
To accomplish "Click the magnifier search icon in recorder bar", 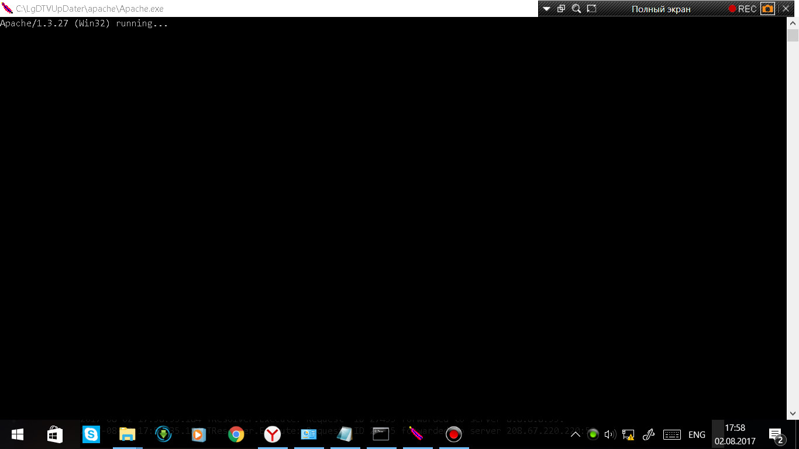I will coord(576,9).
